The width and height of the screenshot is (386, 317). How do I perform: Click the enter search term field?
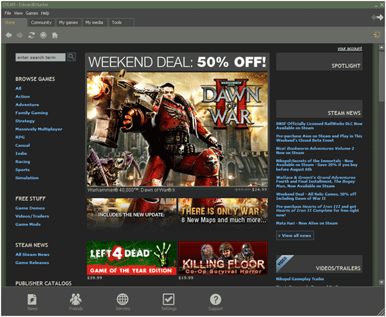(x=41, y=57)
